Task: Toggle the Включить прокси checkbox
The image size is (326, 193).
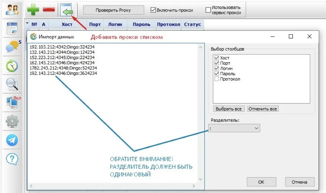Action: [x=153, y=10]
